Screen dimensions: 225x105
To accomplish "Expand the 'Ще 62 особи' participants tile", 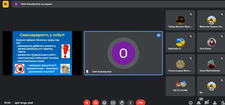I will point(180,86).
